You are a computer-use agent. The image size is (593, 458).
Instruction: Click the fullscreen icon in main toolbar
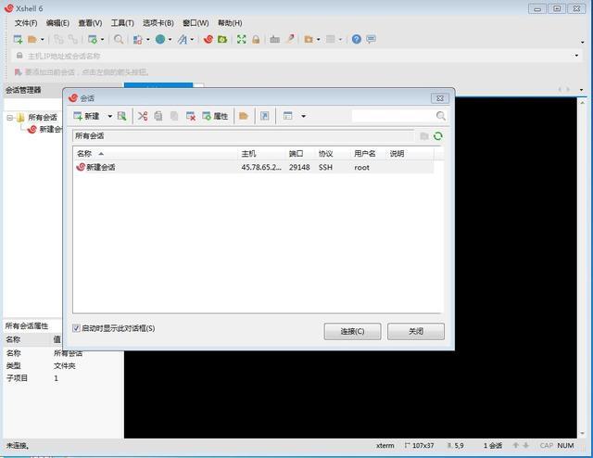click(241, 39)
